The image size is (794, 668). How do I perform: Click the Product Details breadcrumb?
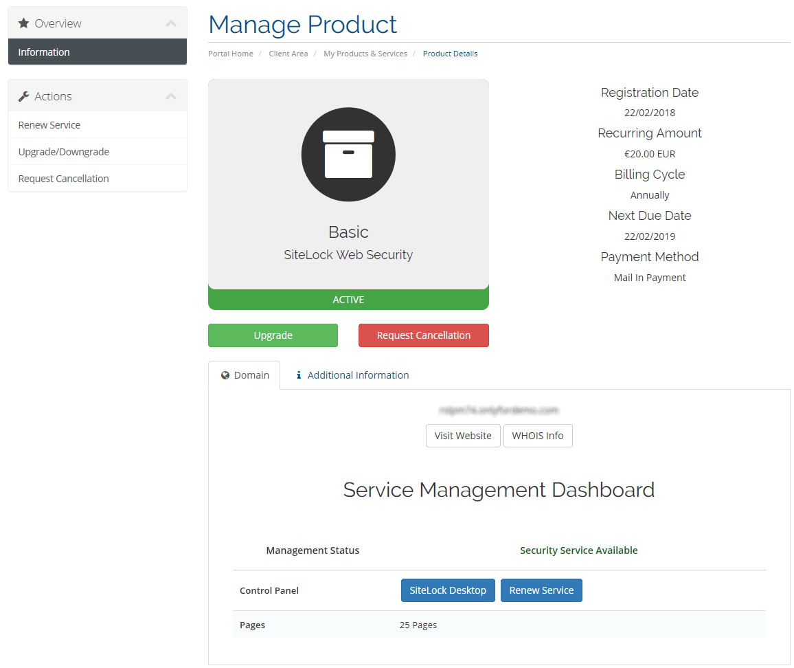click(450, 54)
